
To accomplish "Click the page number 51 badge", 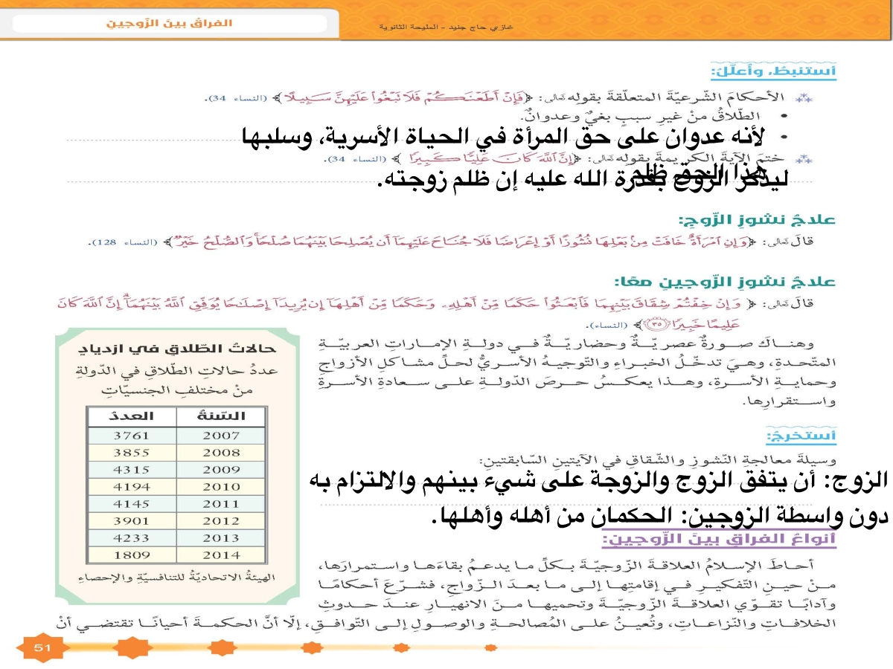I will [x=41, y=648].
